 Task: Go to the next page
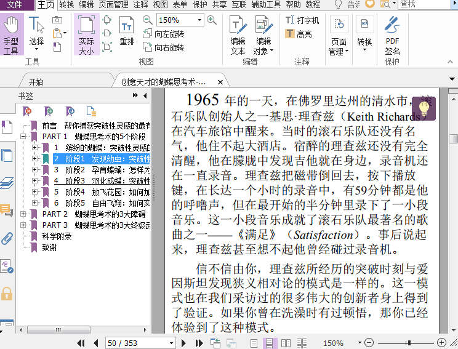pyautogui.click(x=183, y=343)
